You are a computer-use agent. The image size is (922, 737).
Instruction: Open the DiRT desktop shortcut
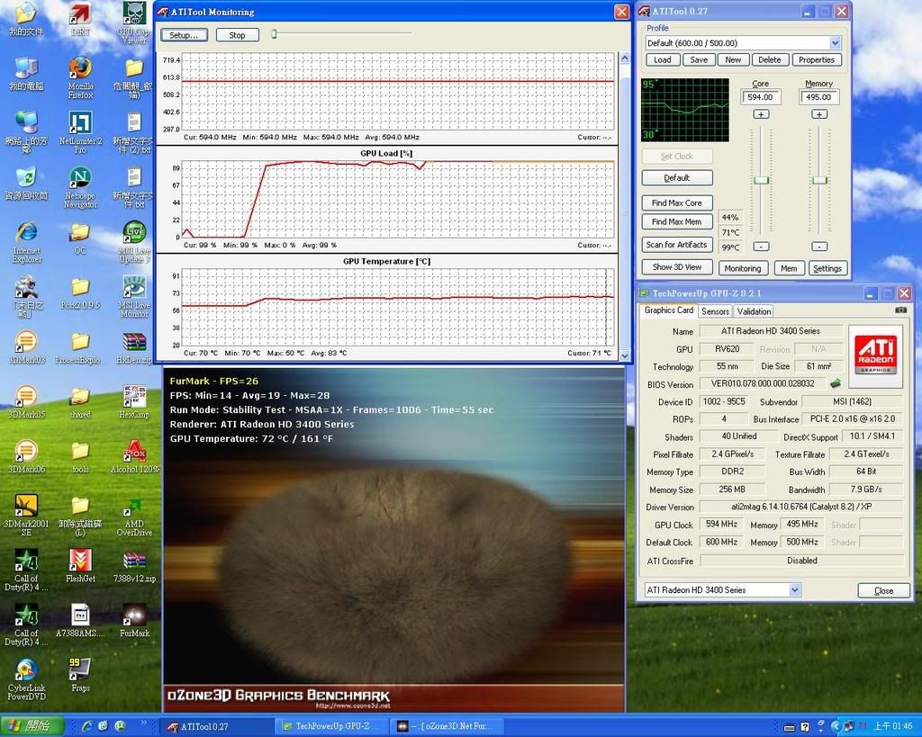click(80, 20)
